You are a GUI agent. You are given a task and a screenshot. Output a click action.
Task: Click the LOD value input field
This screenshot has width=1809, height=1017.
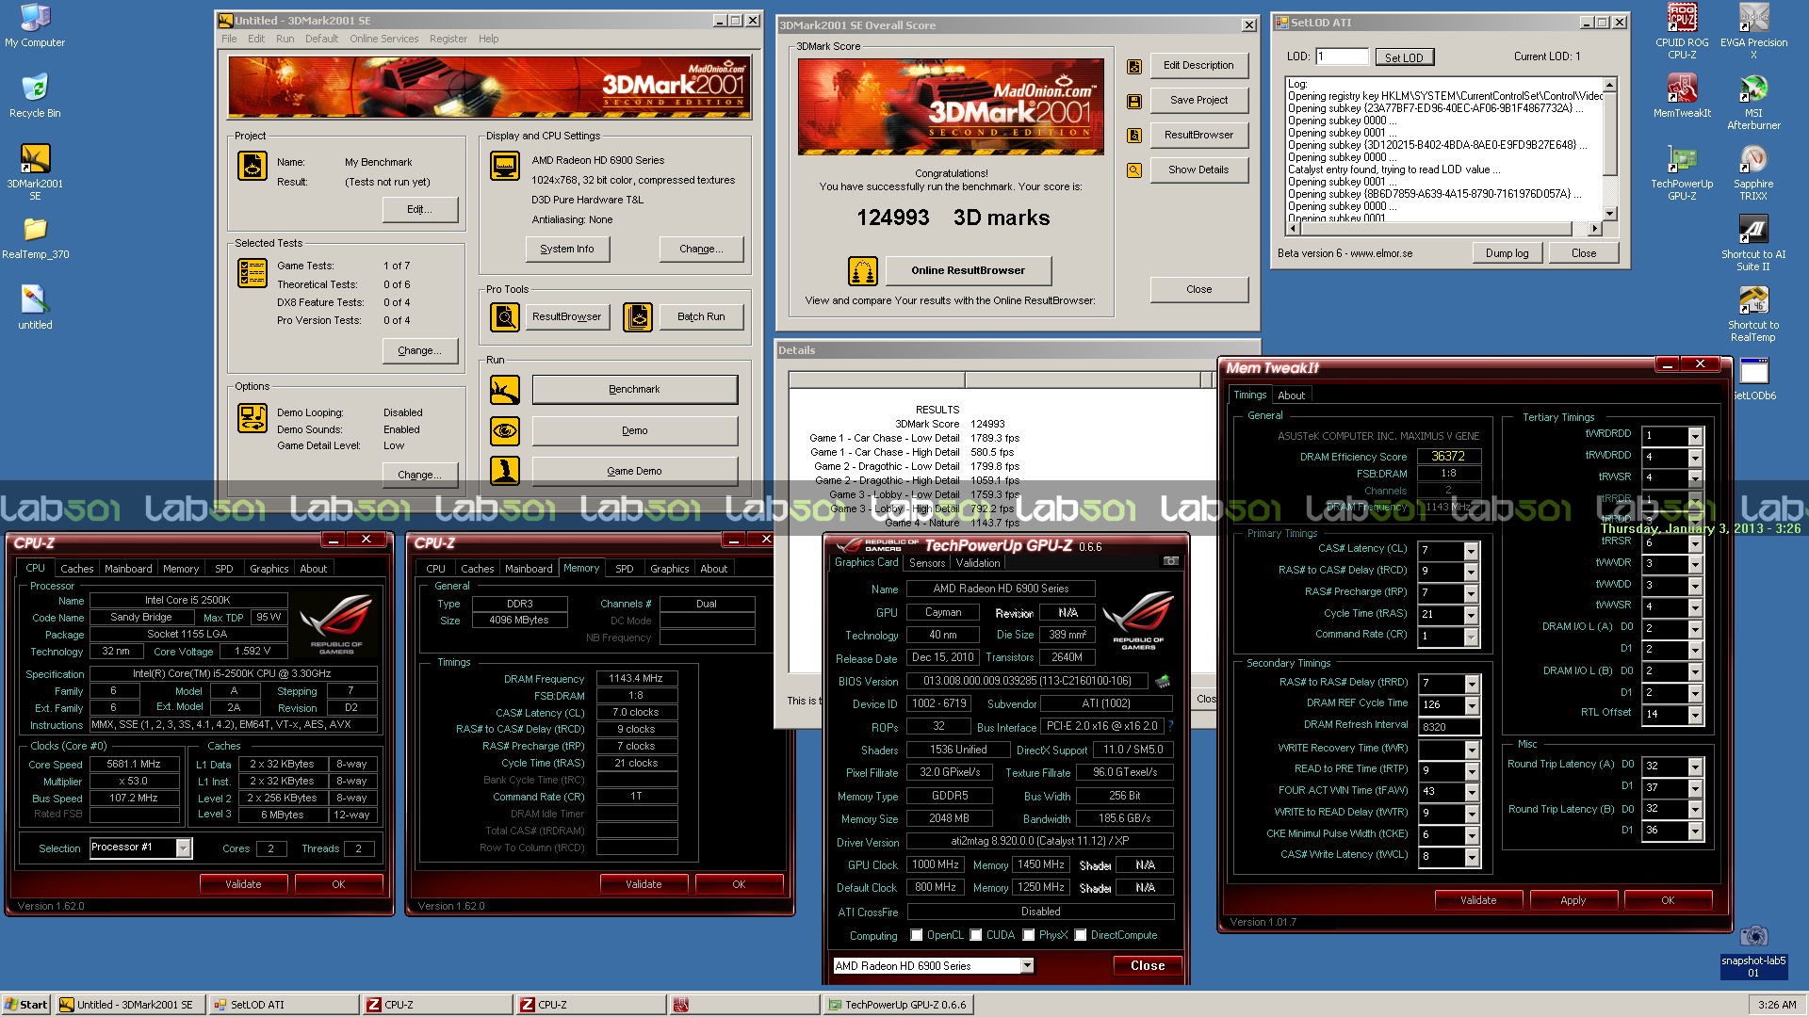[x=1342, y=56]
